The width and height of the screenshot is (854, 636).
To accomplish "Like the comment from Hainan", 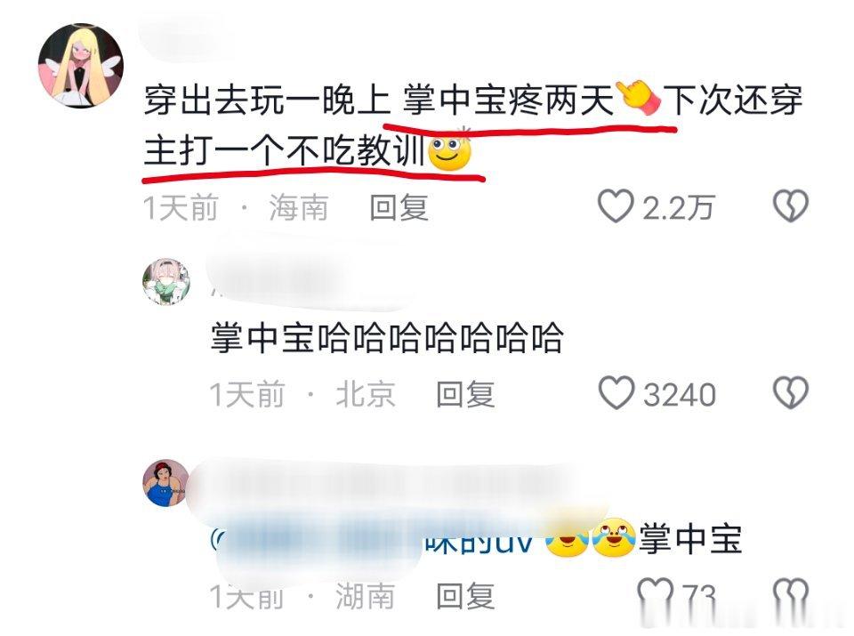I will coord(616,206).
